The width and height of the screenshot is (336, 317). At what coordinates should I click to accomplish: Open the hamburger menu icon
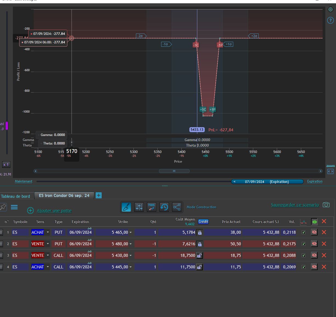pos(14,207)
